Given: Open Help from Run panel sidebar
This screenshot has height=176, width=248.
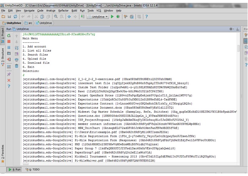Looking at the screenshot, I should [x=9, y=86].
